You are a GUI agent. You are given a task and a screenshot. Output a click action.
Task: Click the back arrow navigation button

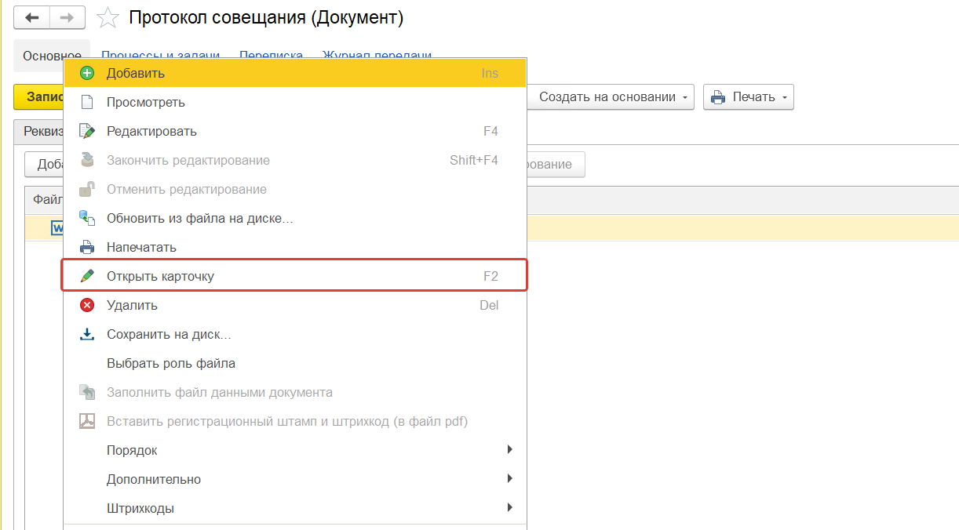[32, 18]
